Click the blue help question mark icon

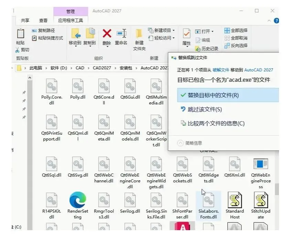coord(276,21)
